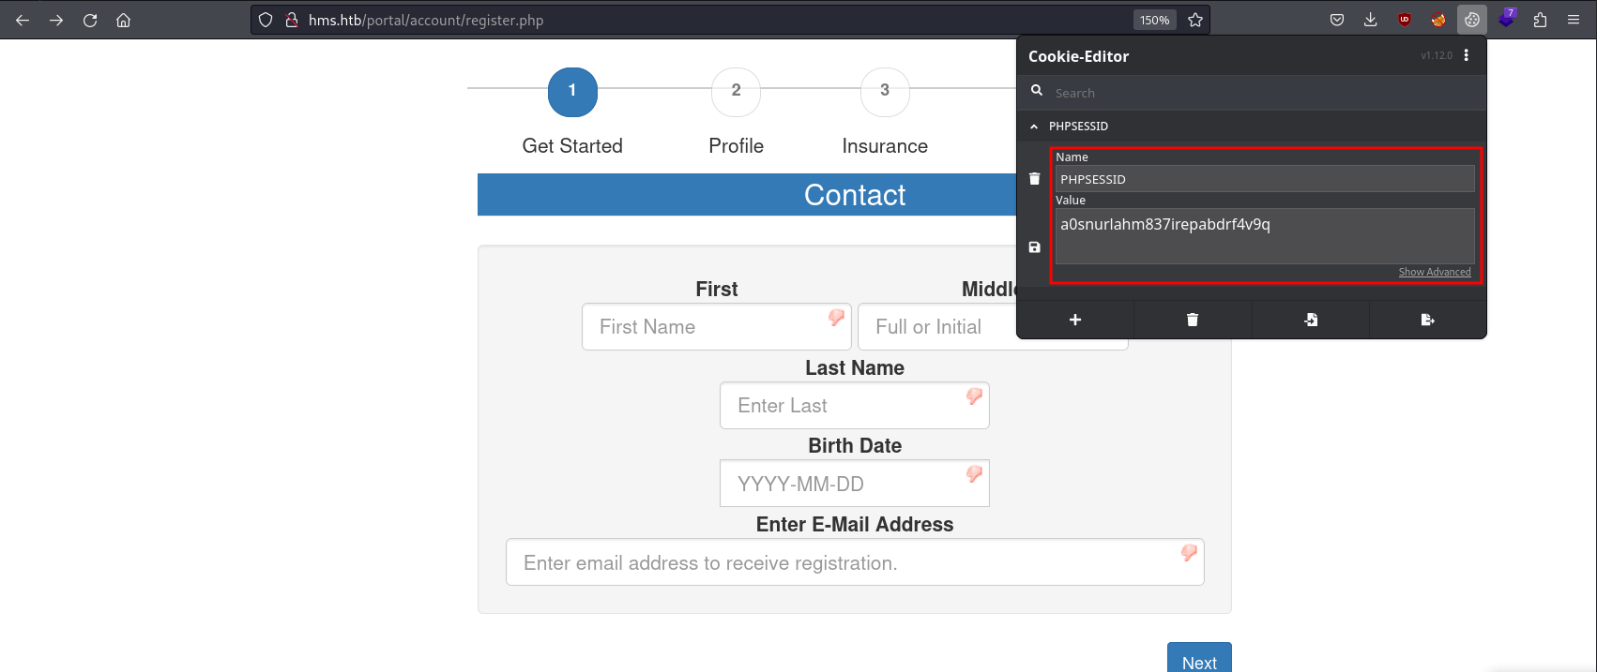Open the extensions puzzle piece icon
Image resolution: width=1597 pixels, height=672 pixels.
[x=1540, y=20]
